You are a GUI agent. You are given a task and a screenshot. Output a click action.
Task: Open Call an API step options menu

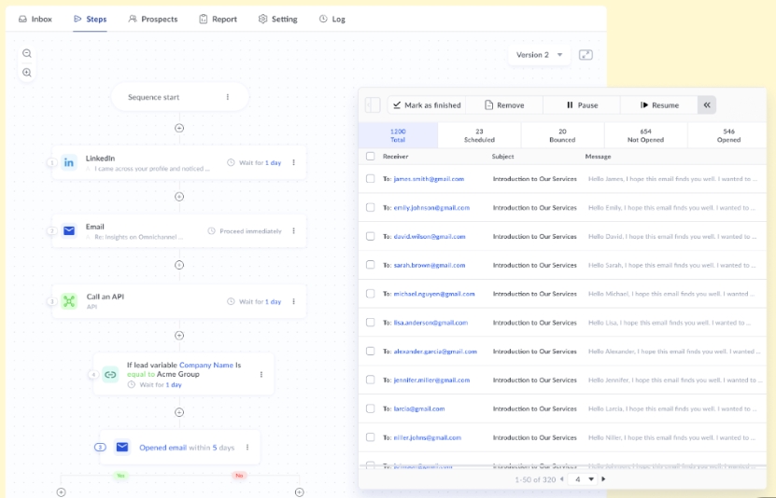pos(293,301)
